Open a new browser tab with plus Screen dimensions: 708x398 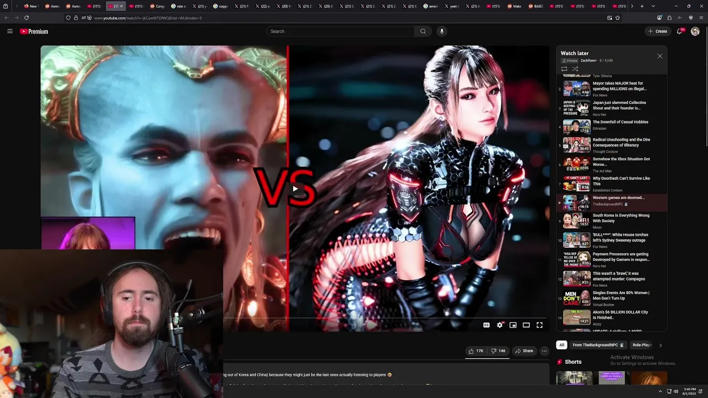(x=642, y=6)
